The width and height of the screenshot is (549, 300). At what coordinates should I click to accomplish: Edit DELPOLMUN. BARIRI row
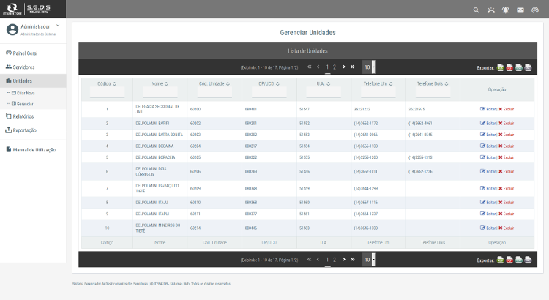pyautogui.click(x=488, y=123)
